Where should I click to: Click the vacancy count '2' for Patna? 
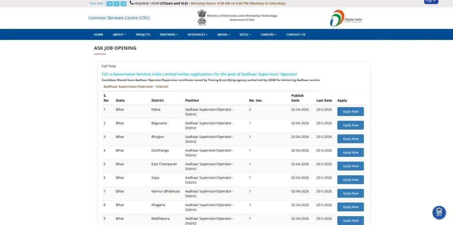click(x=250, y=109)
